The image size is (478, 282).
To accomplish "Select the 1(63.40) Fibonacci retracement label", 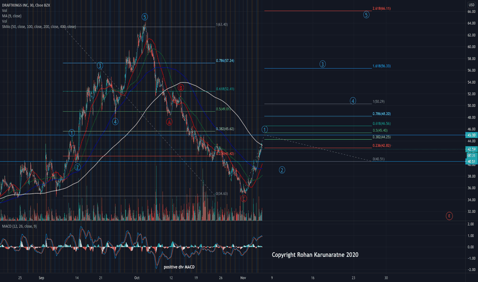I will (x=222, y=25).
